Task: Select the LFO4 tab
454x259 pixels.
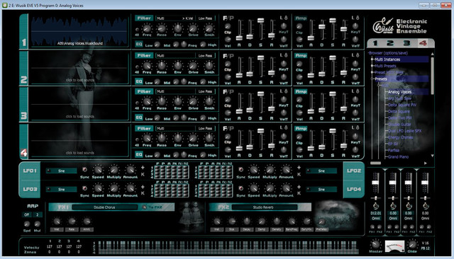Action: [354, 189]
